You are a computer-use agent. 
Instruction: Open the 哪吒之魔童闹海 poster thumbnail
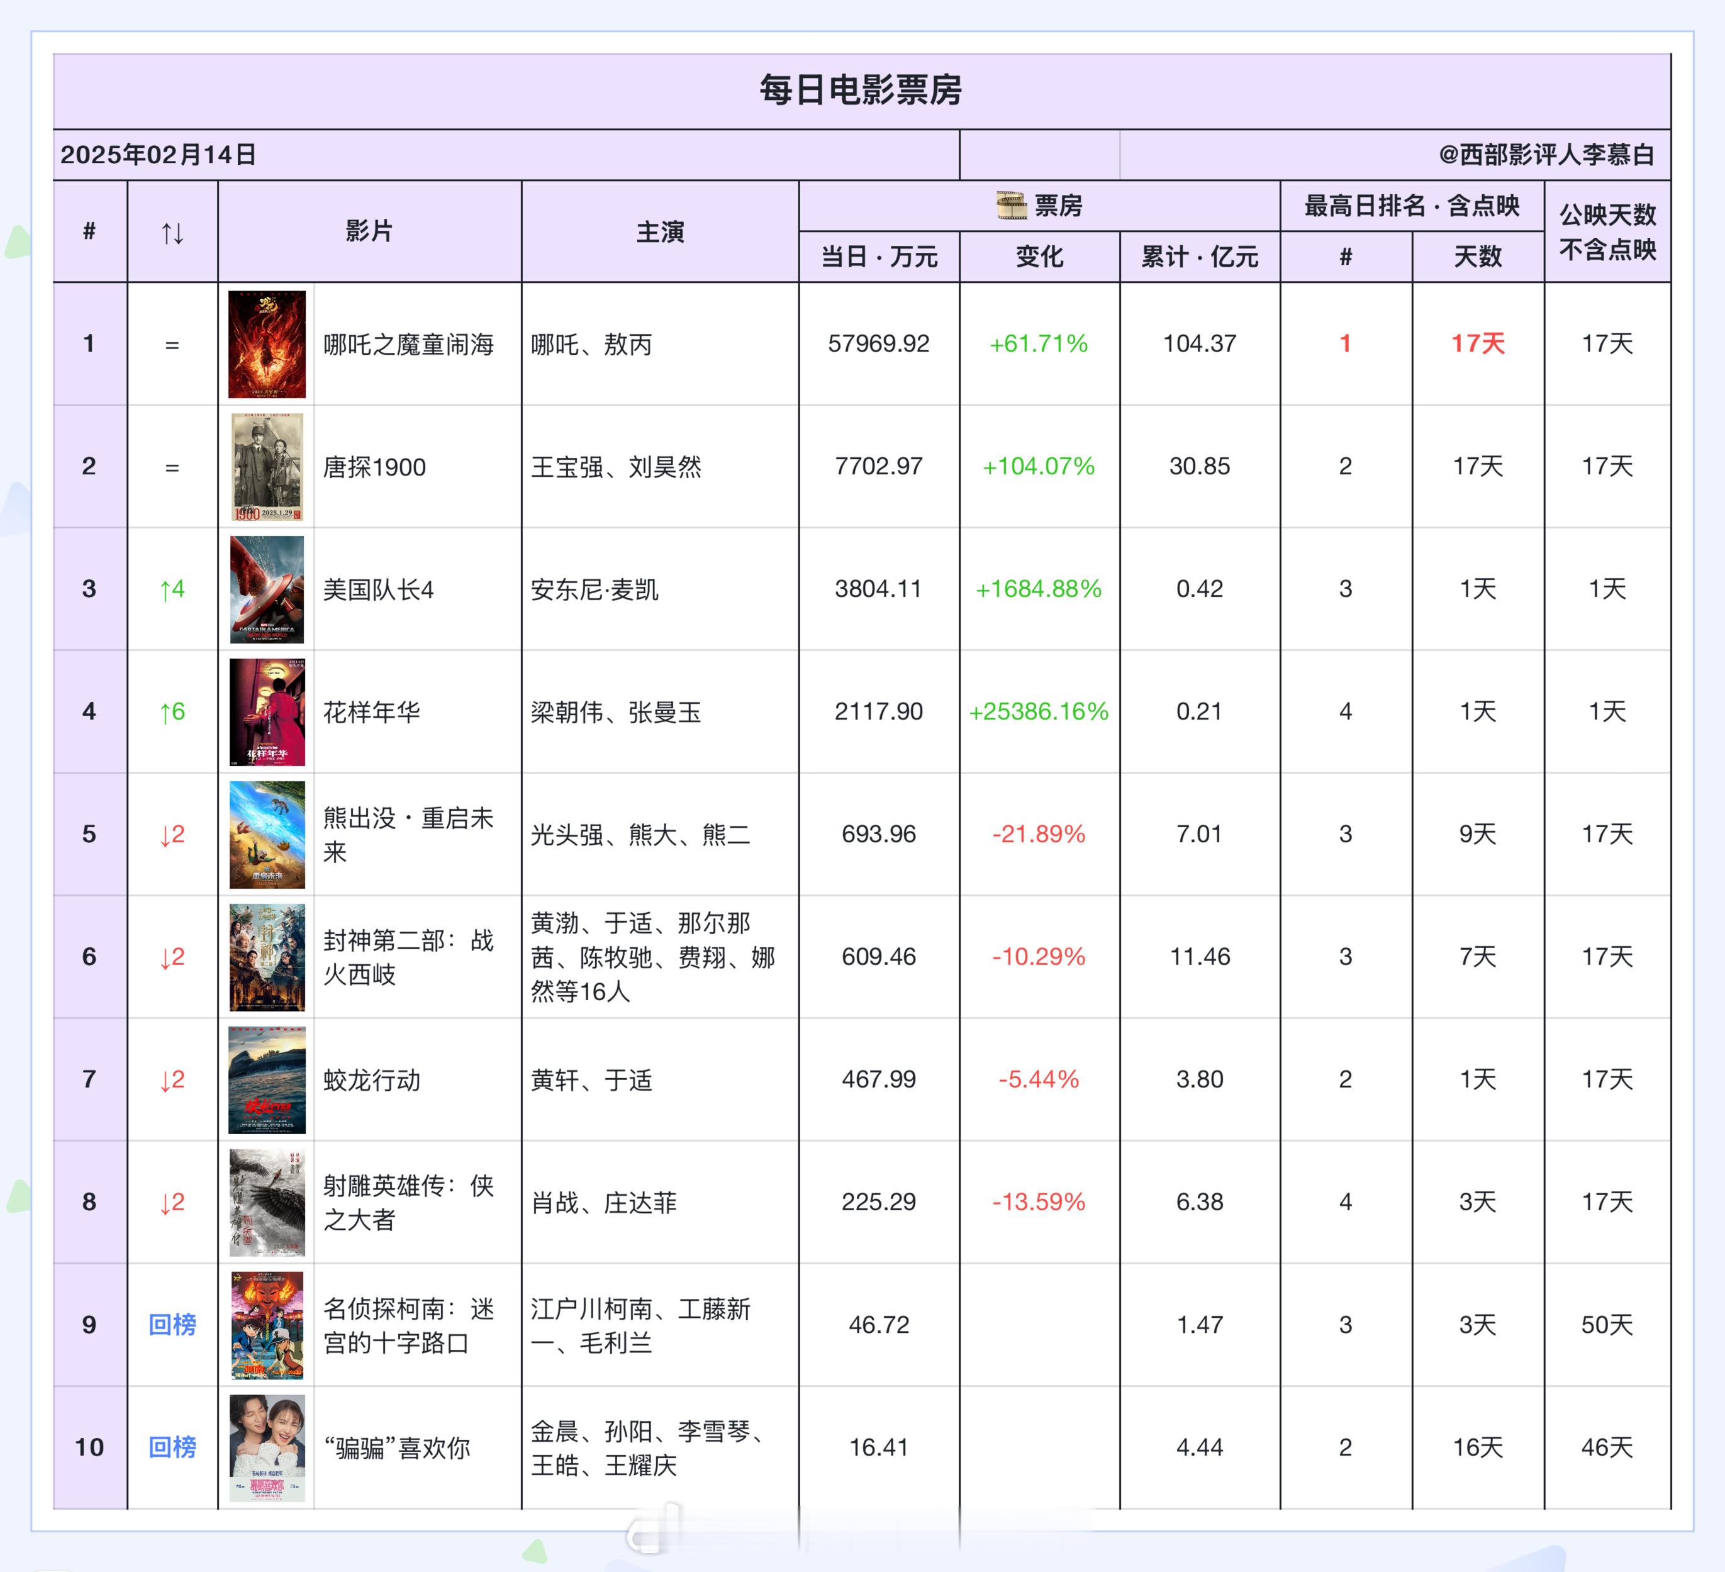[x=267, y=344]
